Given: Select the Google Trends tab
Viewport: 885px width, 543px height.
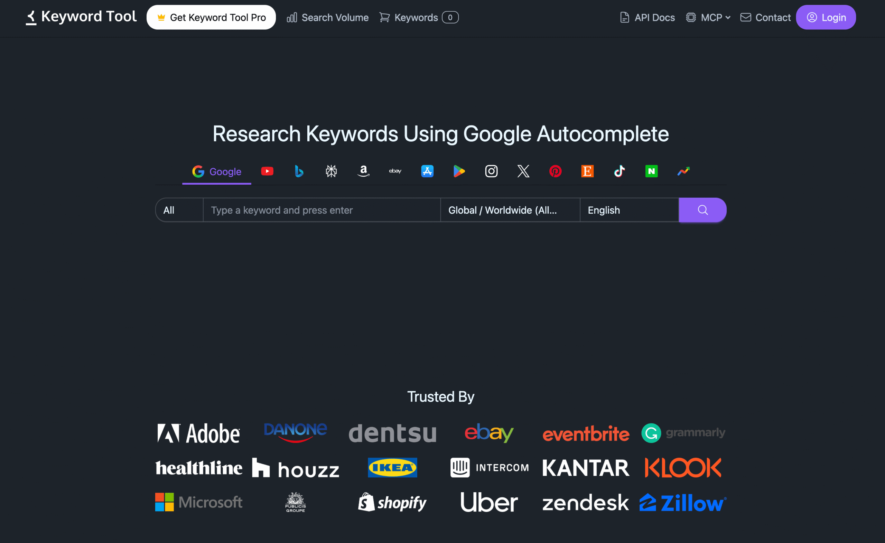Looking at the screenshot, I should [x=683, y=171].
